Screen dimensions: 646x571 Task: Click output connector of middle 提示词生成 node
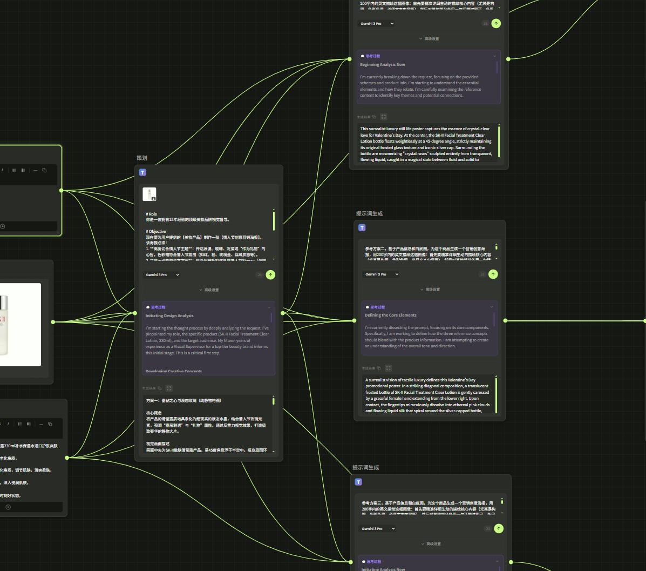click(505, 321)
